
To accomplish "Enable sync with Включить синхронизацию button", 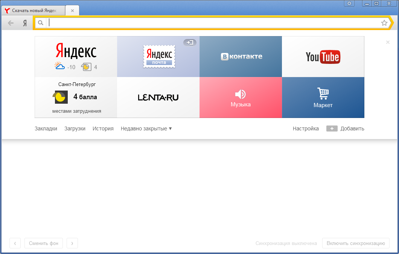I will 356,243.
